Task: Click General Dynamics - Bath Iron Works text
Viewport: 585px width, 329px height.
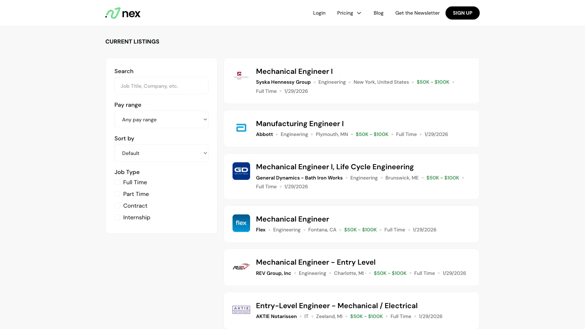Action: tap(299, 178)
